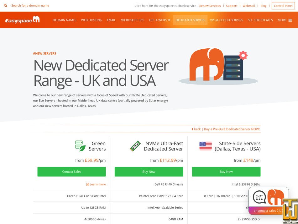Screen dimensions: 298x224
Task: Click the Green Servers heading
Action: tap(97, 146)
